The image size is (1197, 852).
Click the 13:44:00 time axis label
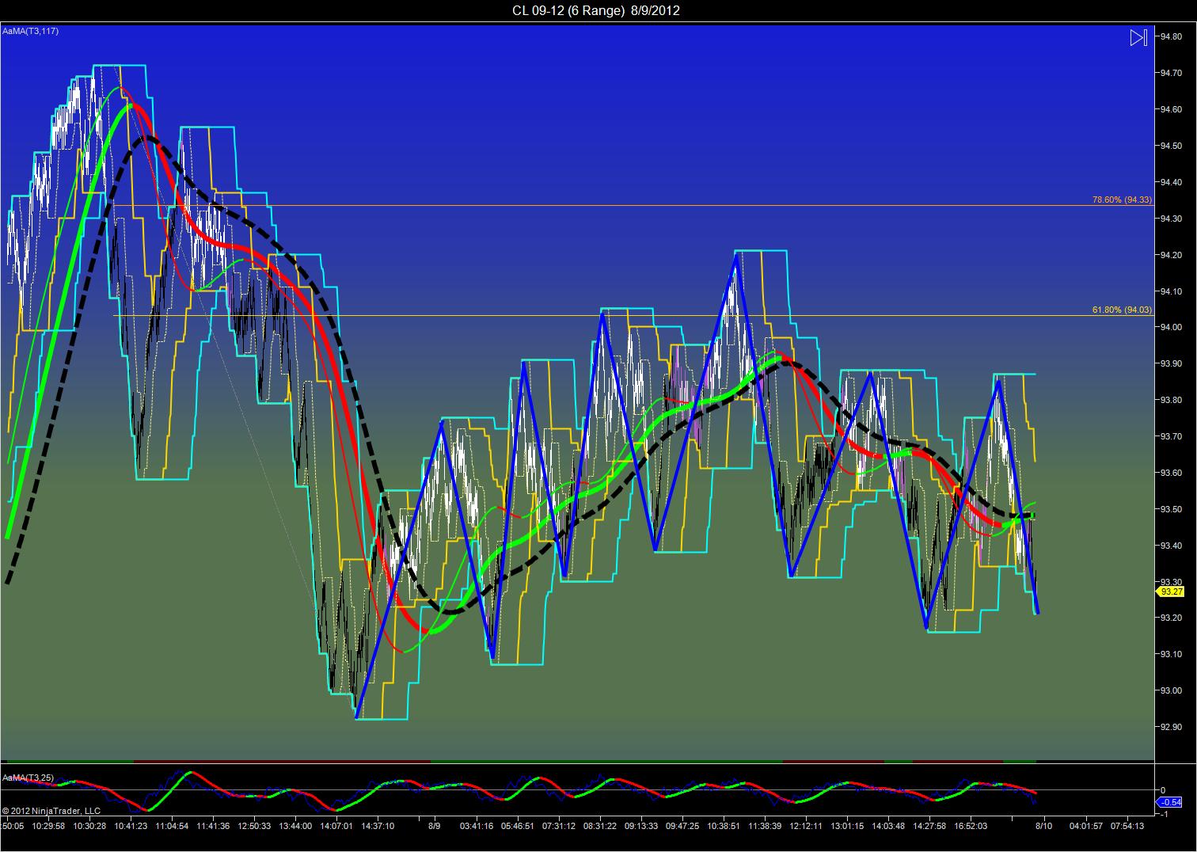click(295, 826)
